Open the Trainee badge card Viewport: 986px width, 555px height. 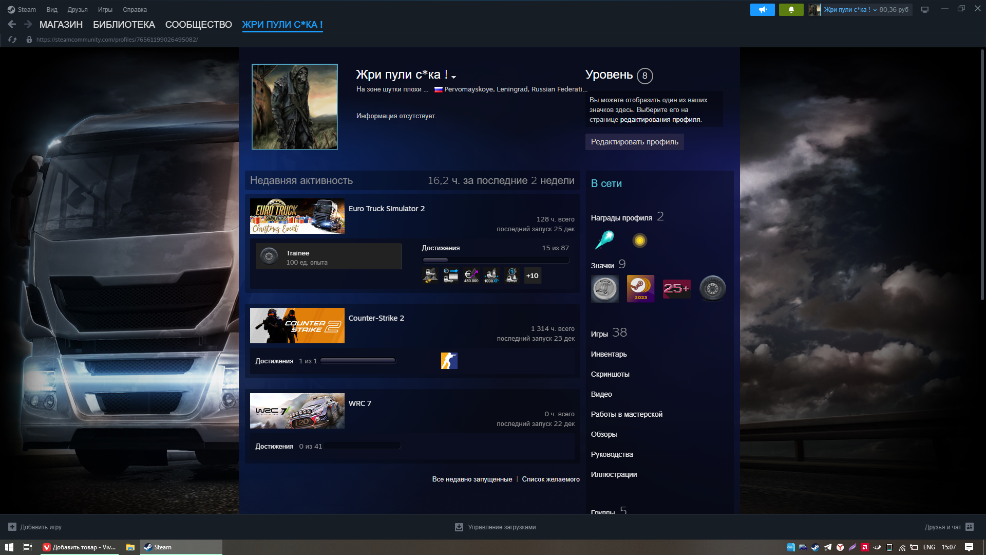329,256
